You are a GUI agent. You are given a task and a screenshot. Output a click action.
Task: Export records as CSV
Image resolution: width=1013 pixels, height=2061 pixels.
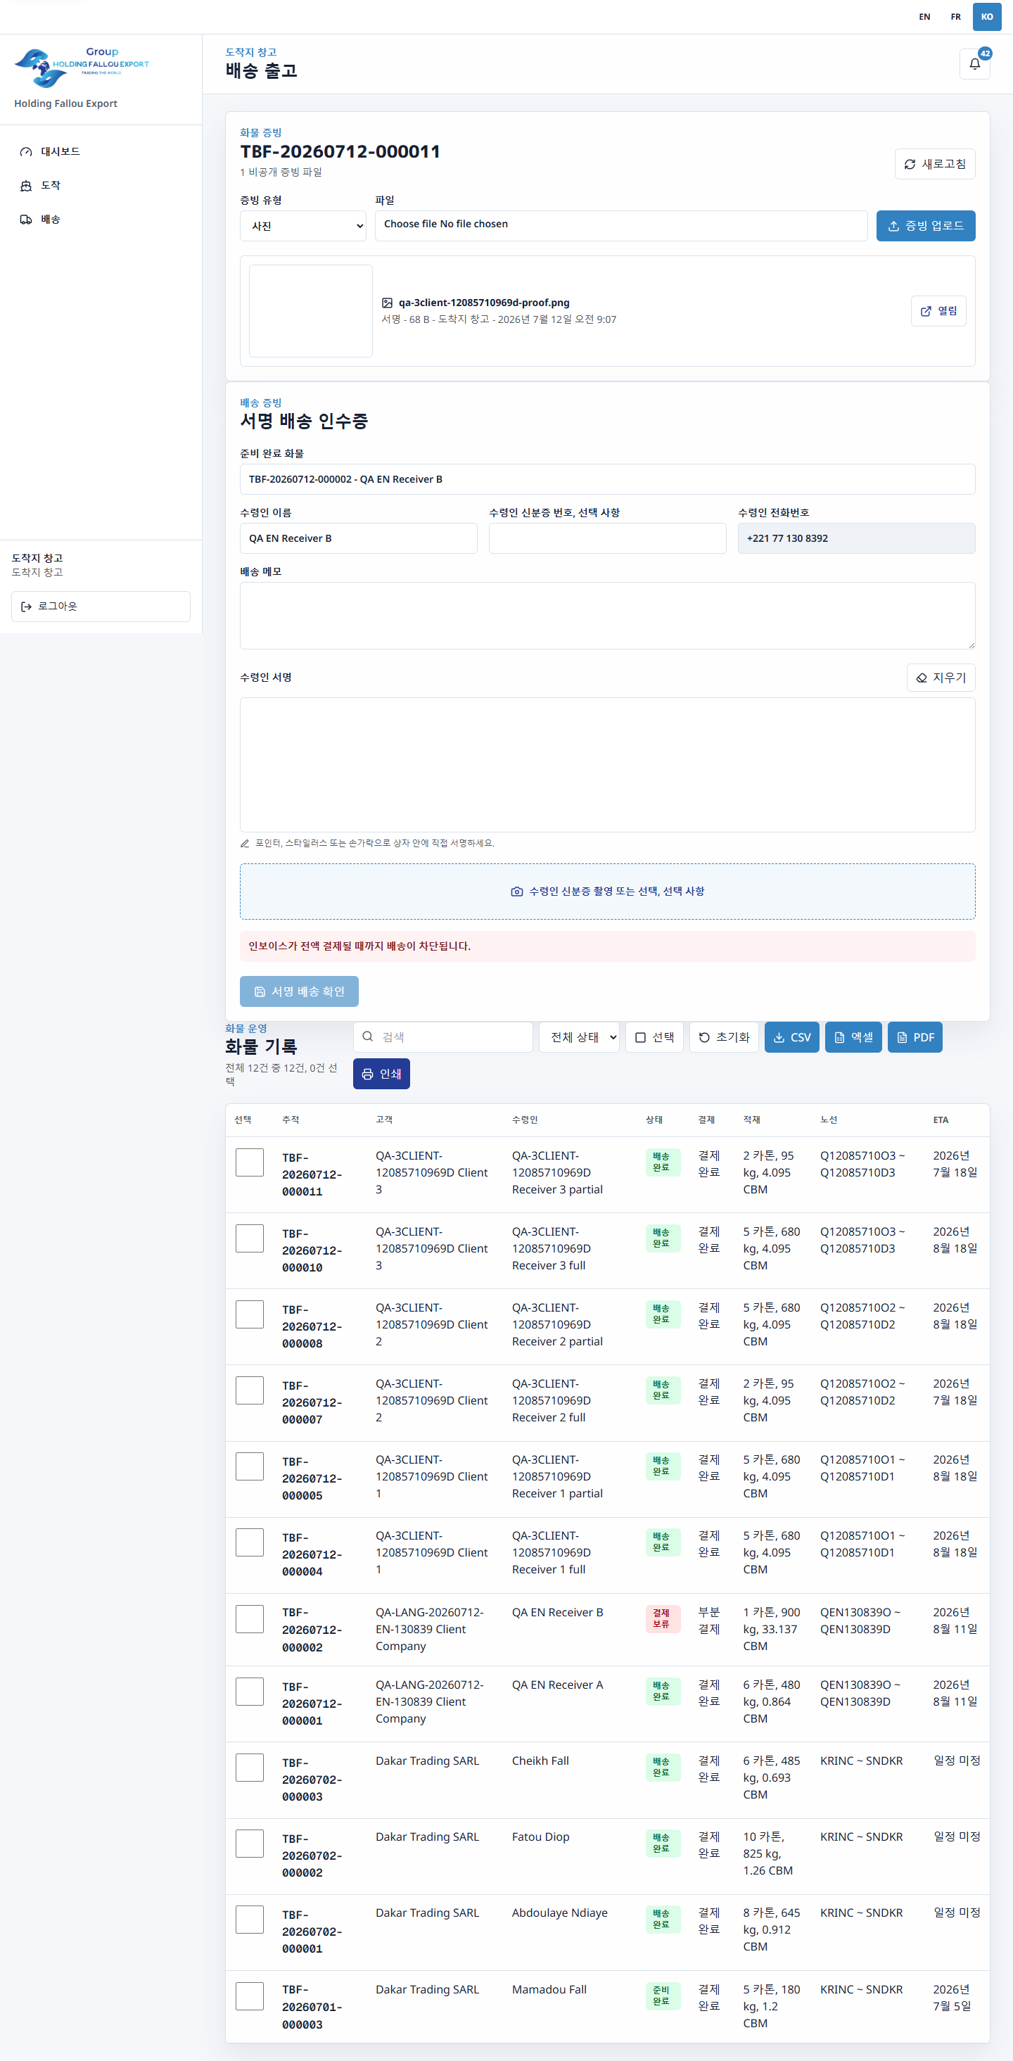point(791,1037)
